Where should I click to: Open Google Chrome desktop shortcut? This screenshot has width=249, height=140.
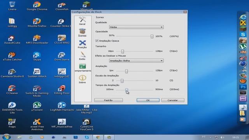click(37, 6)
